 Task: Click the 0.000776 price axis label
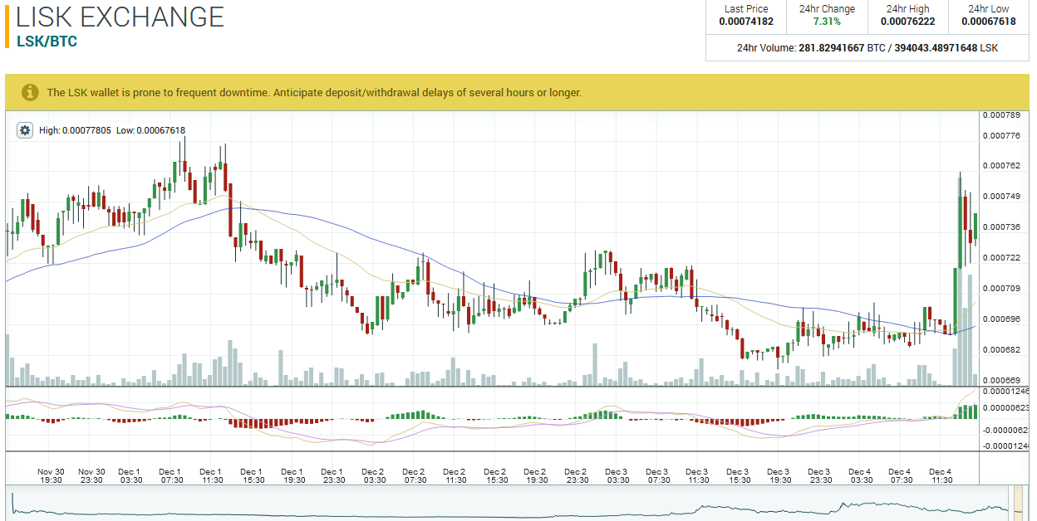point(1001,135)
